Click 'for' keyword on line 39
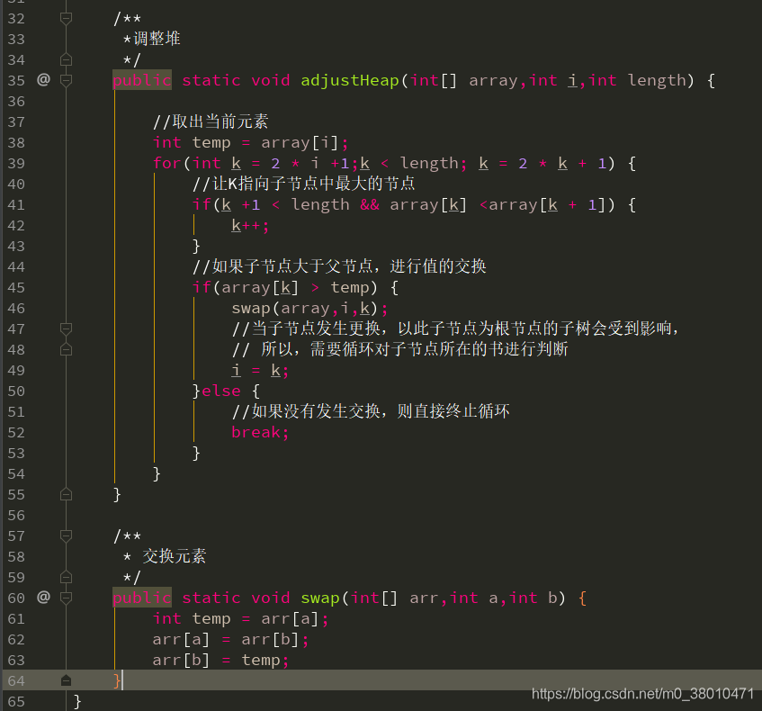The width and height of the screenshot is (762, 711). coord(167,164)
